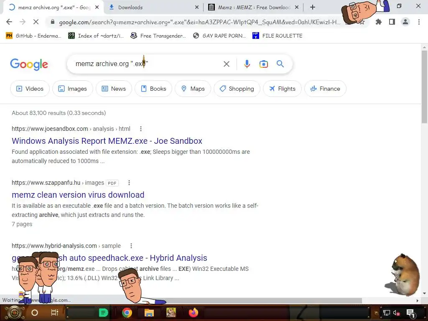
Task: Click the horizontal scrollbar right arrow
Action: pyautogui.click(x=418, y=301)
